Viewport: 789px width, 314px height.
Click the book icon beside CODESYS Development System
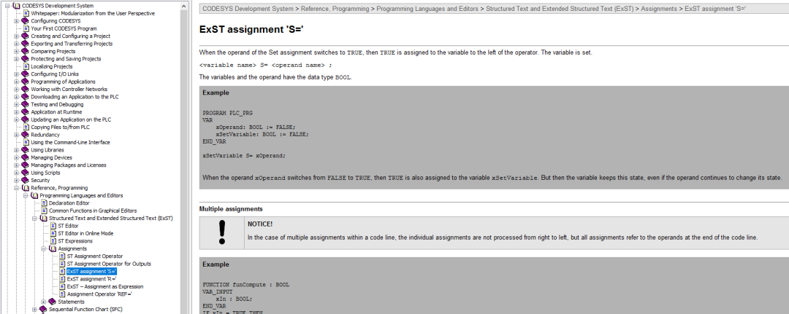click(16, 6)
